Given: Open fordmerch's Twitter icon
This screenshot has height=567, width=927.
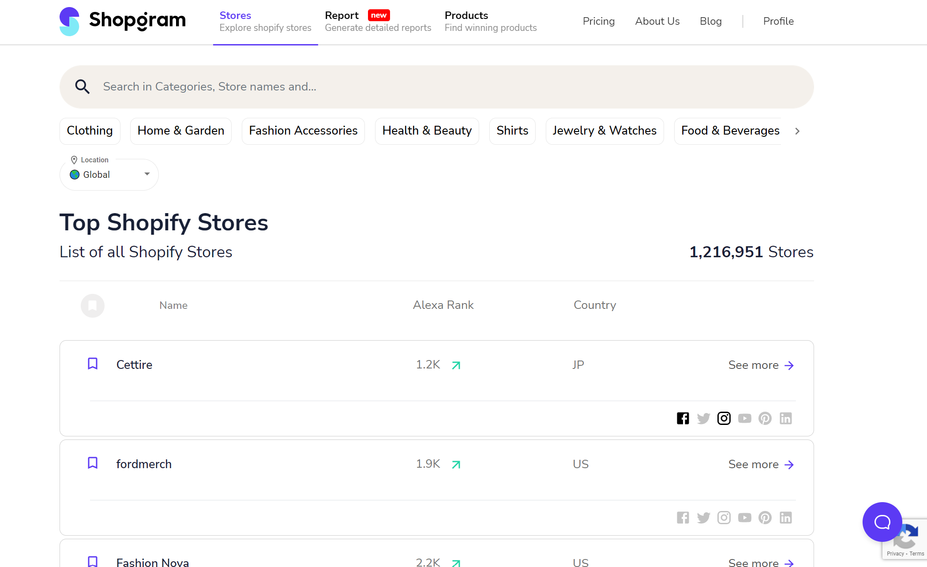Looking at the screenshot, I should tap(703, 518).
